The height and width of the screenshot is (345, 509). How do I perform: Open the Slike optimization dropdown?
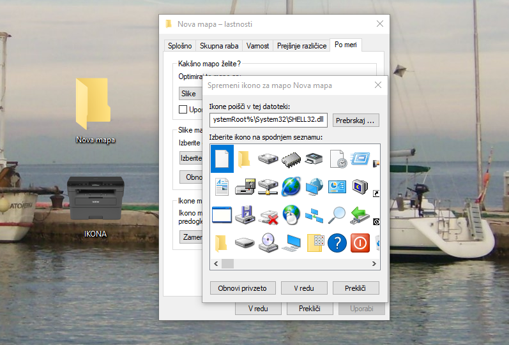tap(190, 94)
